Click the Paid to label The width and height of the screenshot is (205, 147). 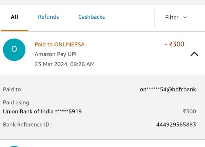coord(12,90)
